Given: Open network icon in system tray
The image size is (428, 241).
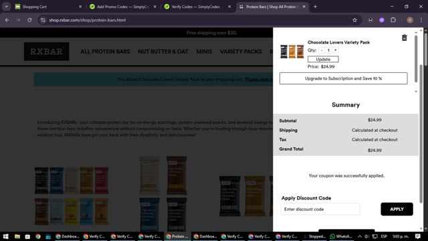Looking at the screenshot, I should coord(375,236).
